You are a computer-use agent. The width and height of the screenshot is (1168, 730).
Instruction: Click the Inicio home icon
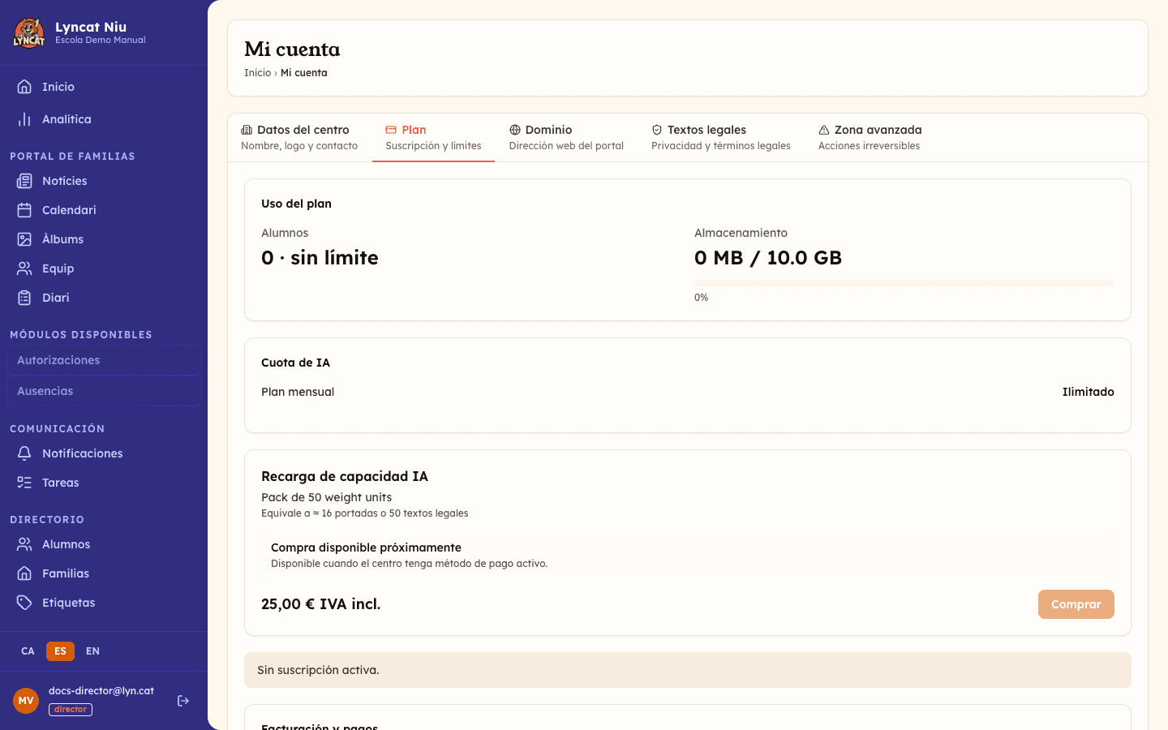(x=24, y=87)
